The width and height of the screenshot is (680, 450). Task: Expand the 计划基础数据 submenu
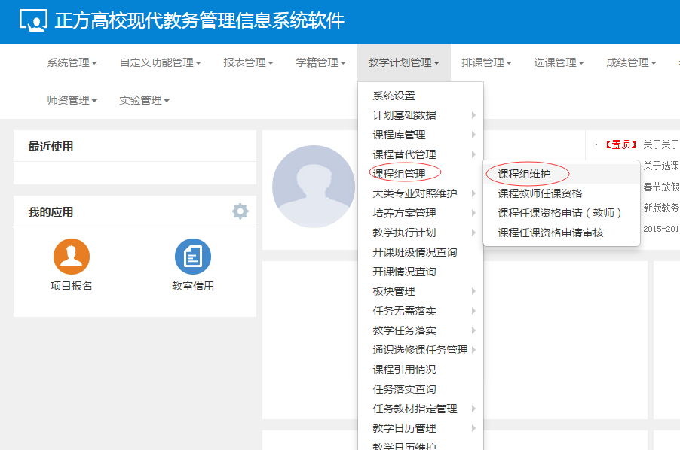[x=405, y=115]
